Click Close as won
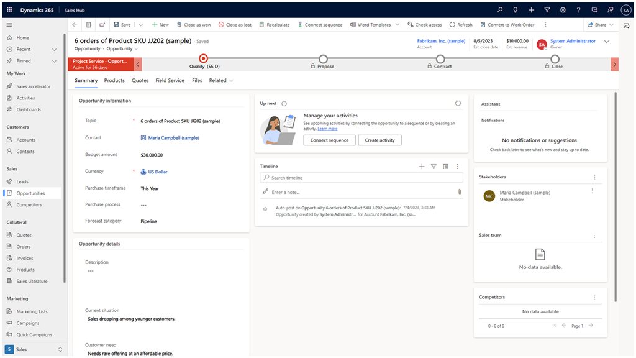 tap(194, 25)
